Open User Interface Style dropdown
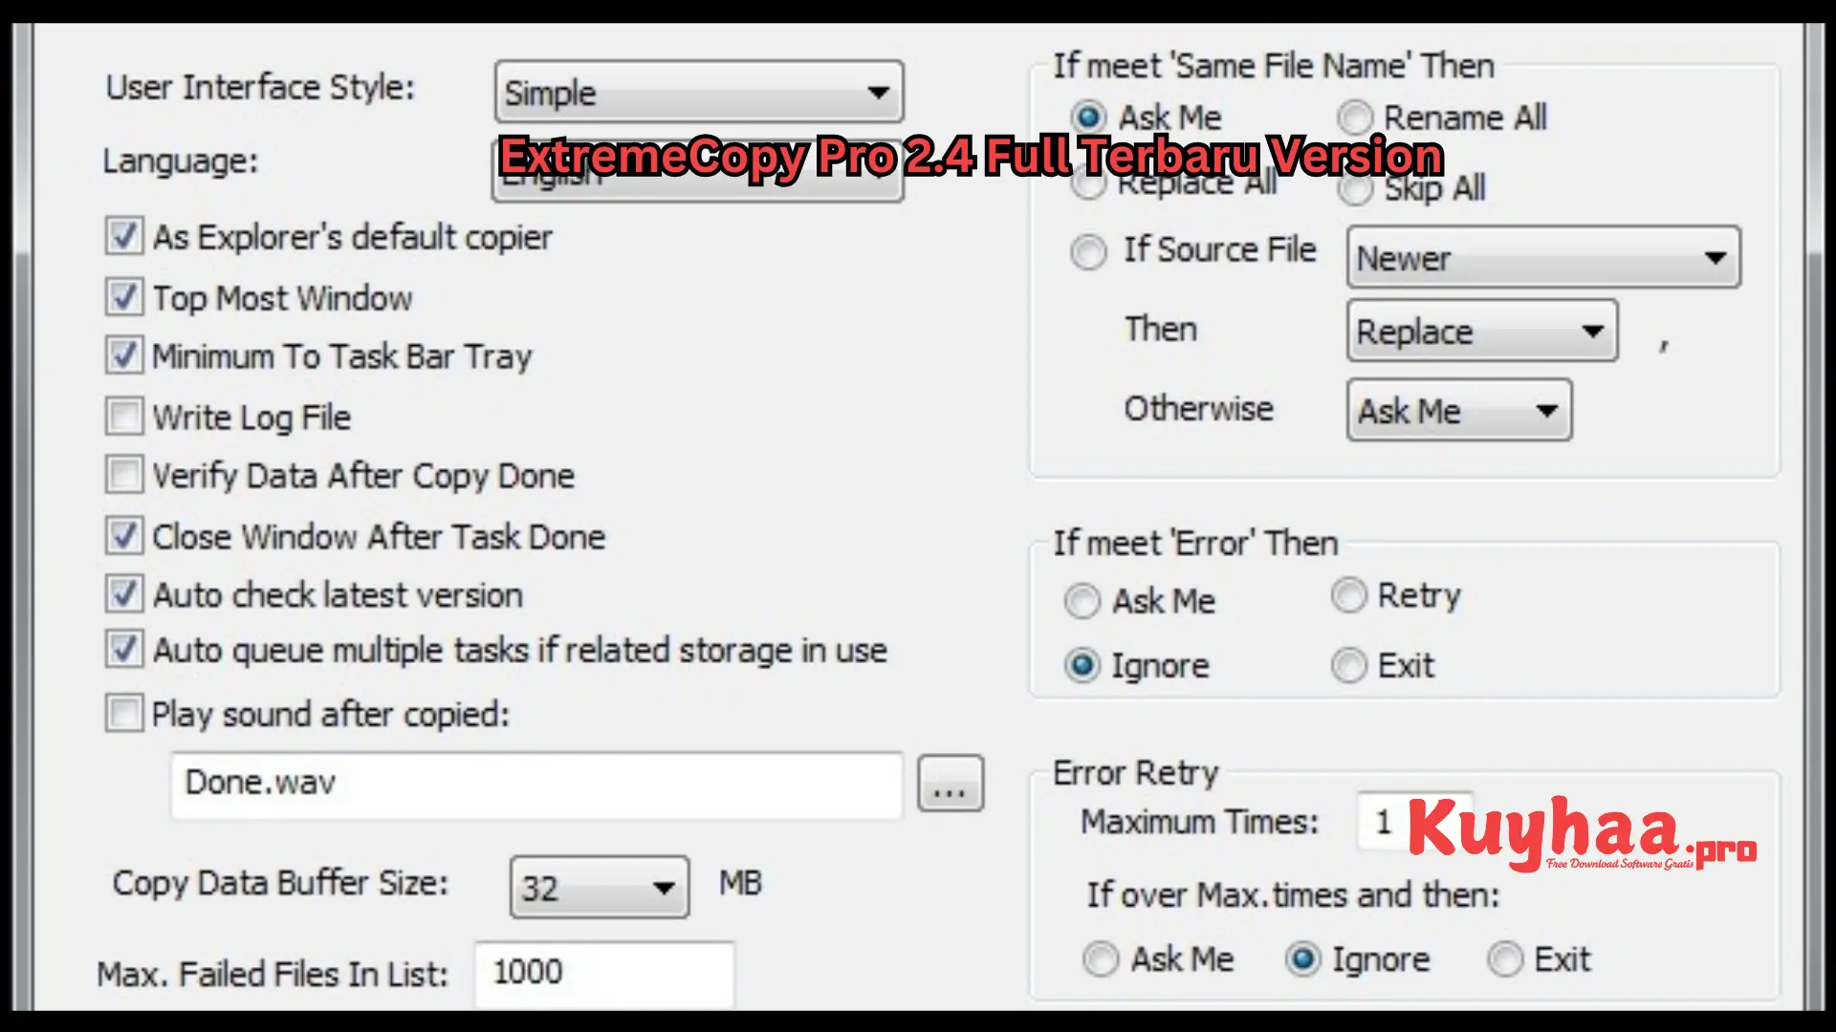 coord(699,92)
